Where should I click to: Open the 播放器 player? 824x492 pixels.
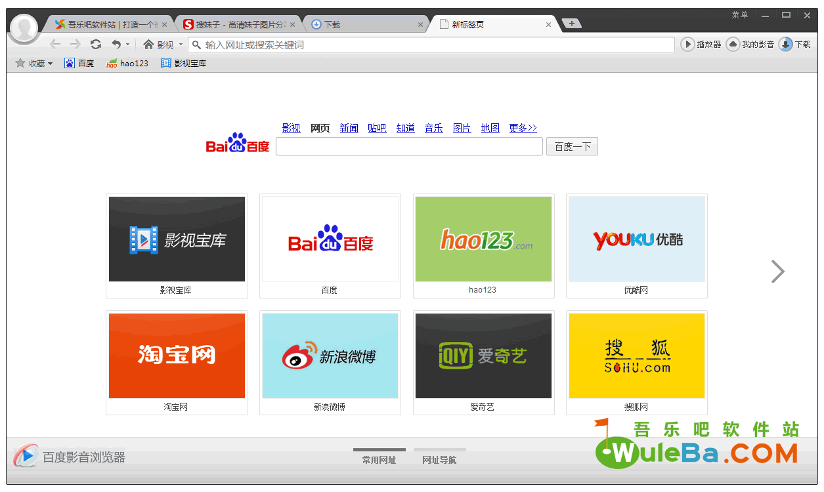701,45
